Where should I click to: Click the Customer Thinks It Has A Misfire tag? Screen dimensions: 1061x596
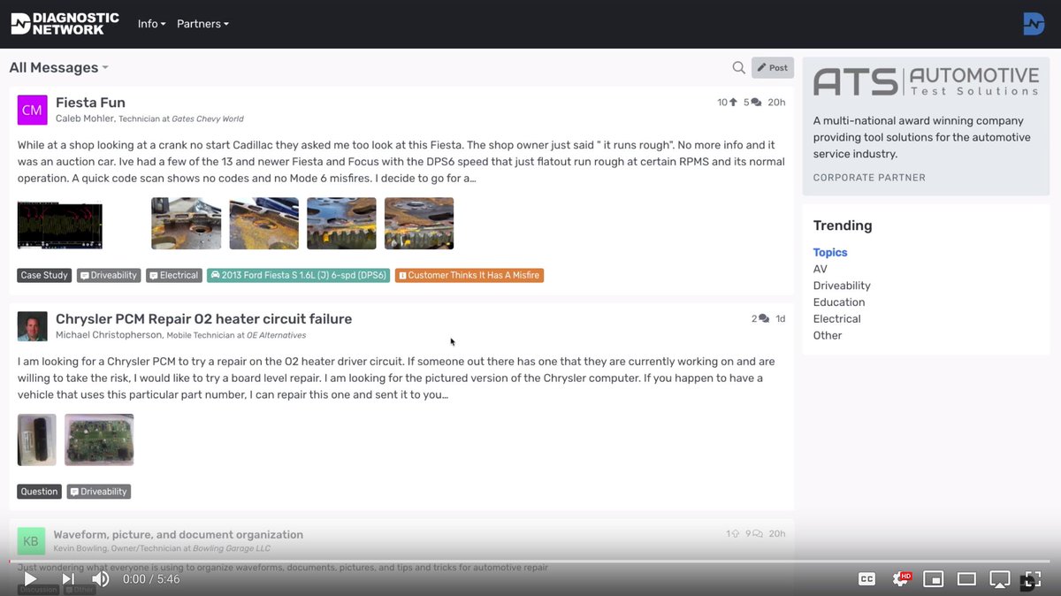coord(469,275)
